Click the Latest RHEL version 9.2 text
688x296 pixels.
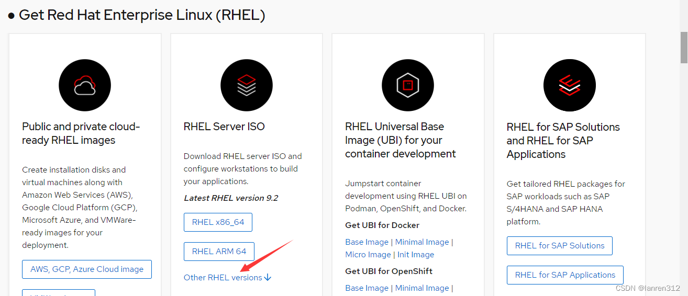pos(231,198)
